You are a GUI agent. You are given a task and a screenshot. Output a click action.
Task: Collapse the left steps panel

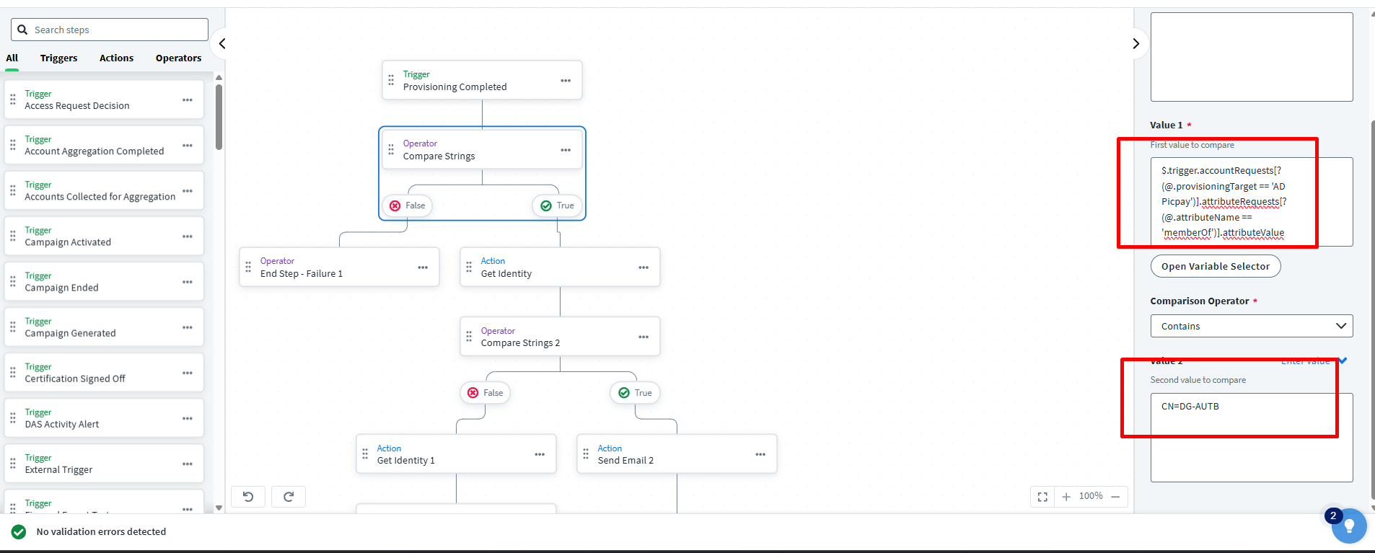[222, 43]
